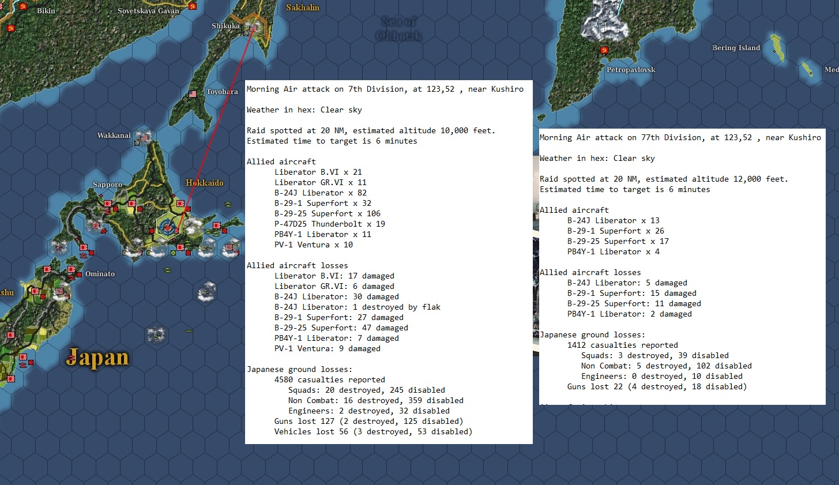The image size is (839, 485).
Task: Select the 'Squads: 3 destroyed, 39 disabled' line
Action: pos(655,355)
